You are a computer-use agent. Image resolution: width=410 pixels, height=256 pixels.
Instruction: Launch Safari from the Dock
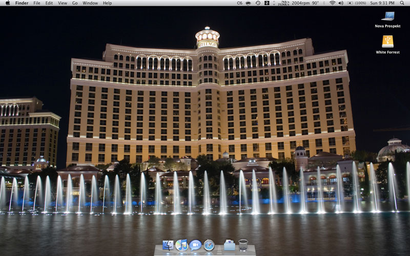coord(209,246)
